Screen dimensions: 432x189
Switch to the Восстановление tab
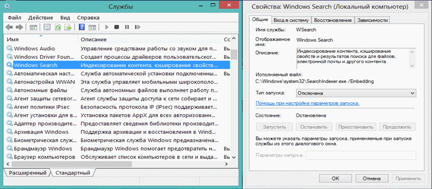(333, 20)
